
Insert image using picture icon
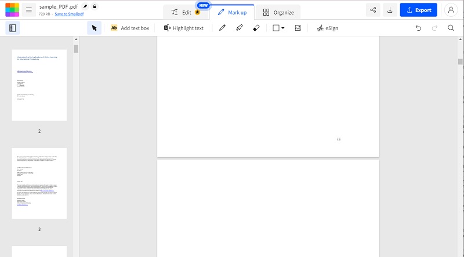[x=298, y=28]
